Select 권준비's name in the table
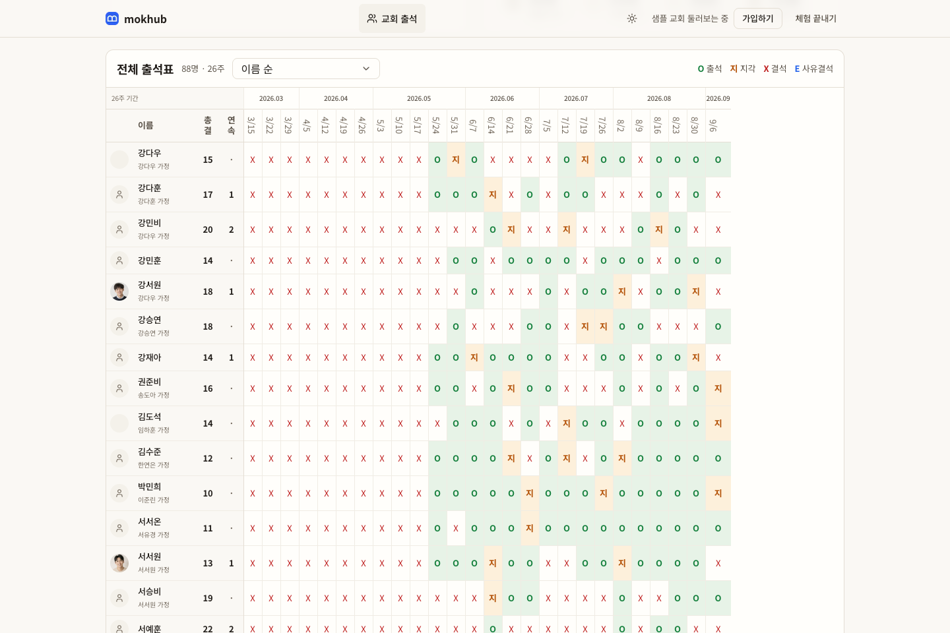This screenshot has width=950, height=633. click(149, 382)
